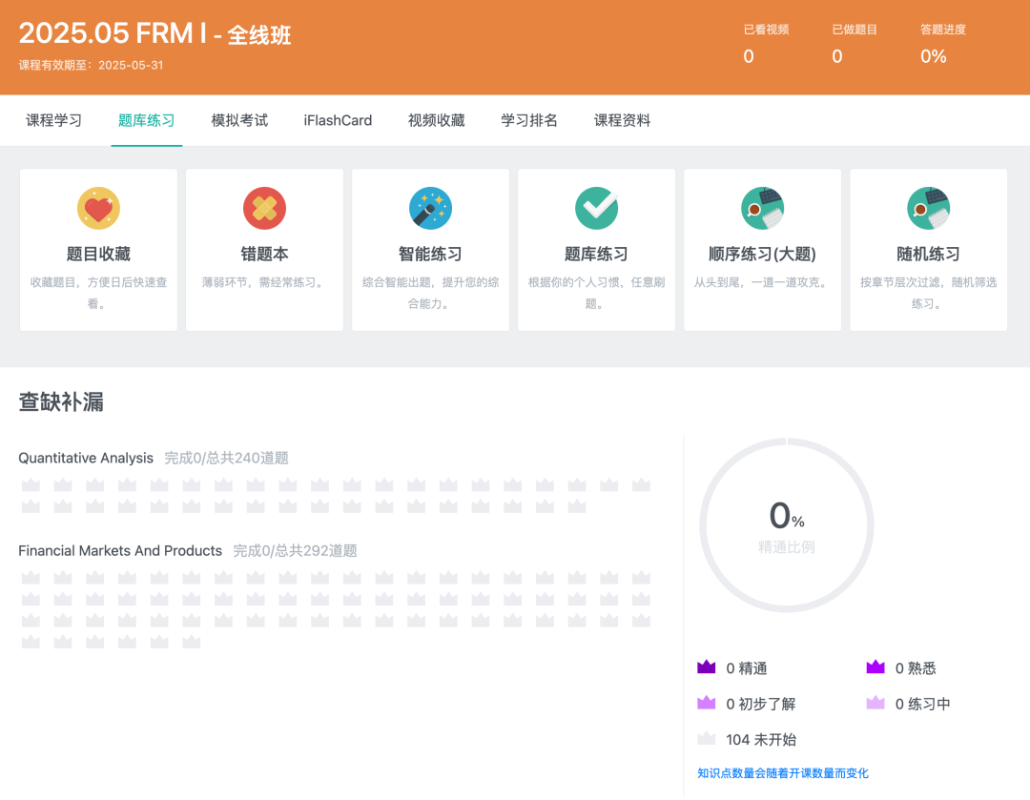Start 随机练习 card title
The width and height of the screenshot is (1030, 800).
(928, 254)
